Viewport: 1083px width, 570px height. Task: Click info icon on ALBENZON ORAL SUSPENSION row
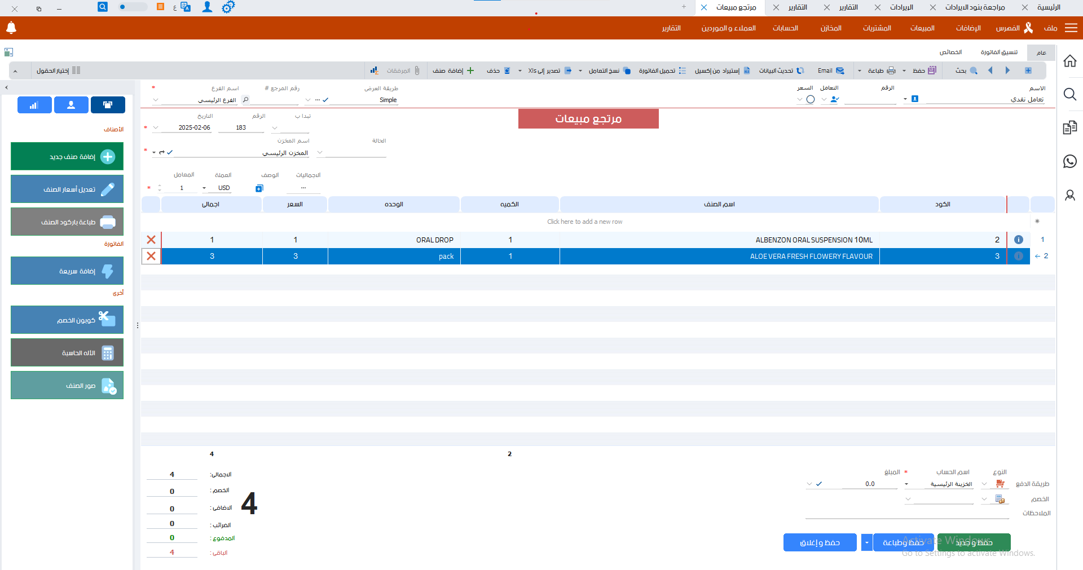(x=1018, y=240)
